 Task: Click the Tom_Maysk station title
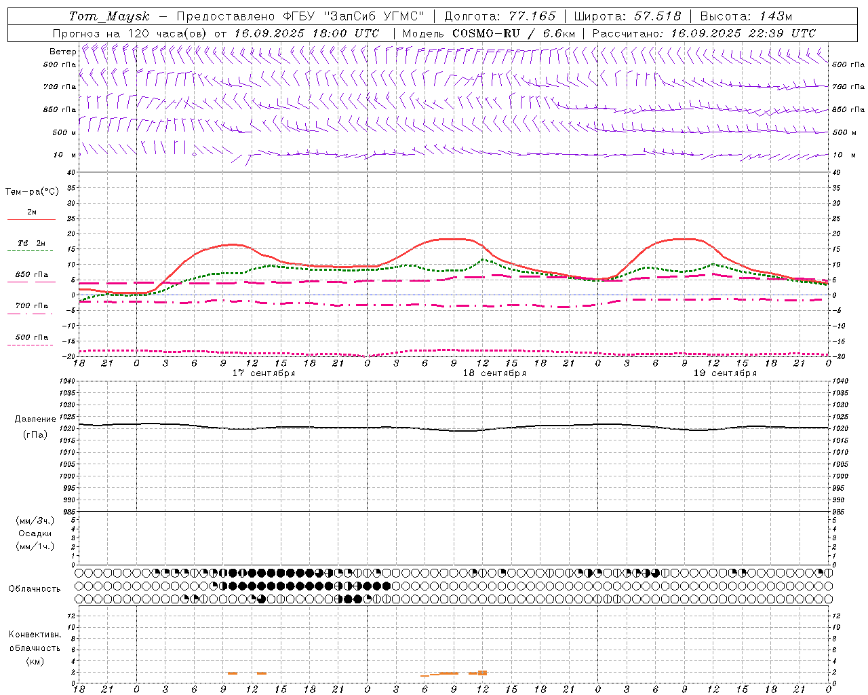[109, 16]
